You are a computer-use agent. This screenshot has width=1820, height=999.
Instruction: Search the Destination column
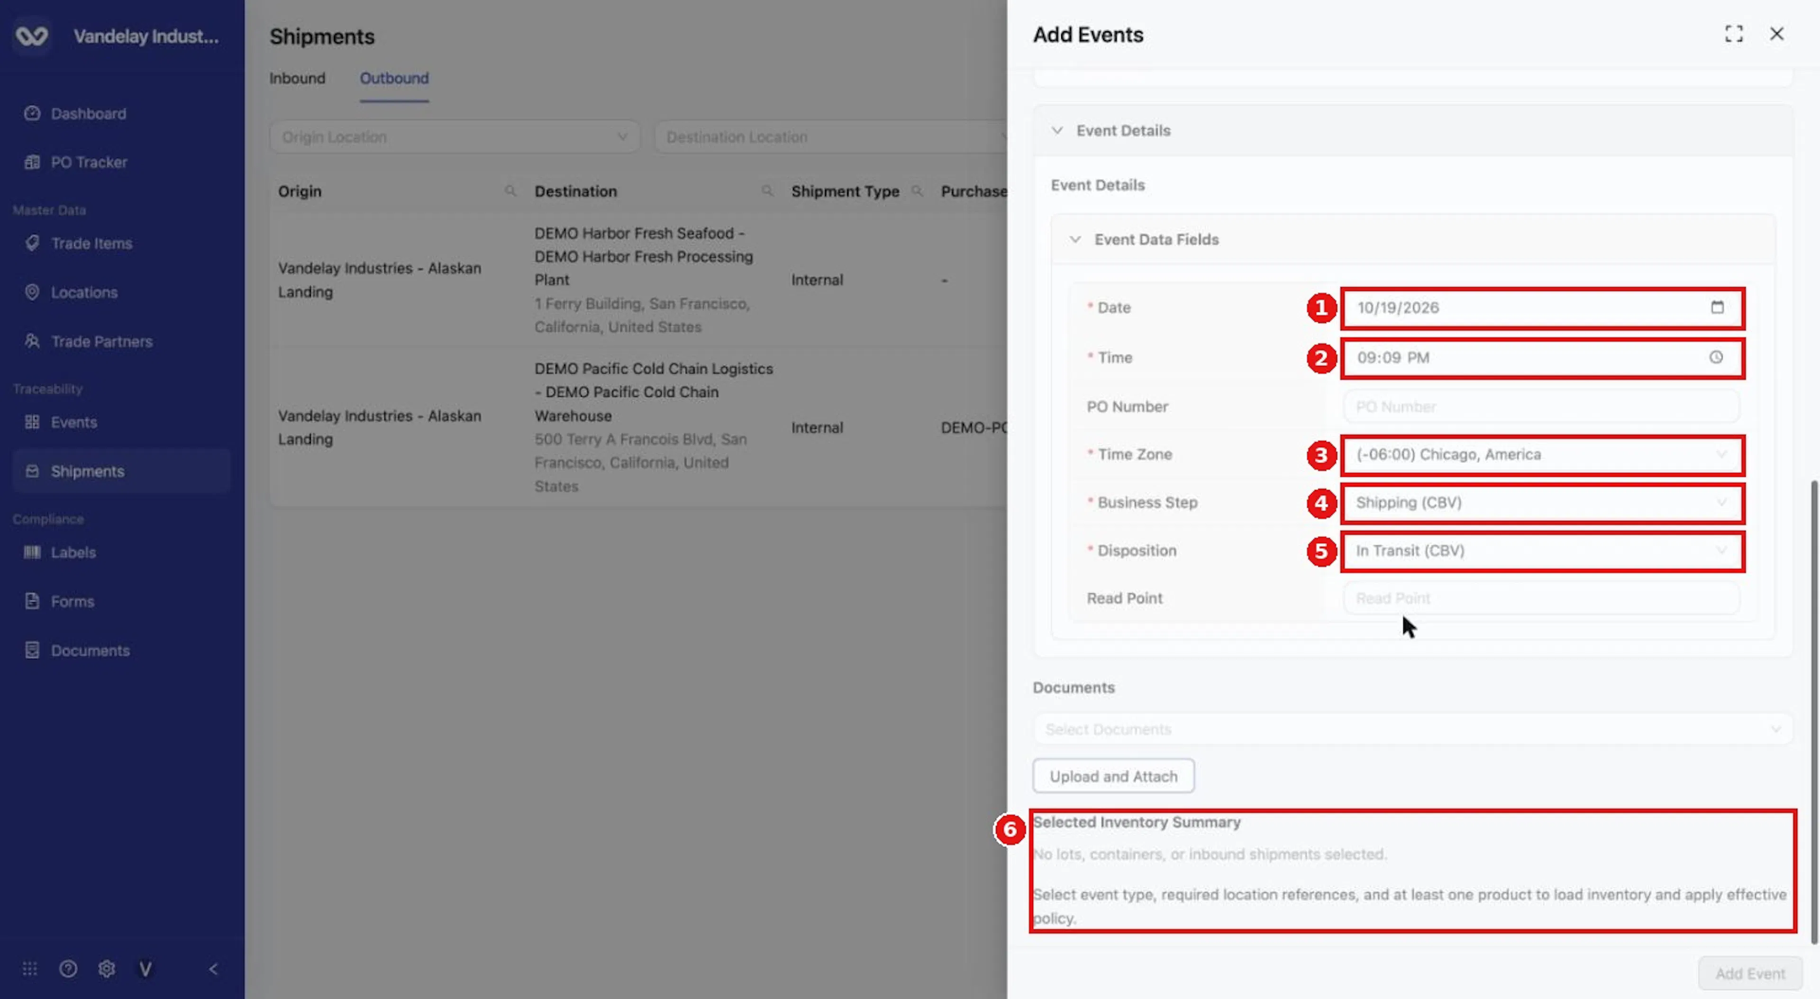point(767,191)
